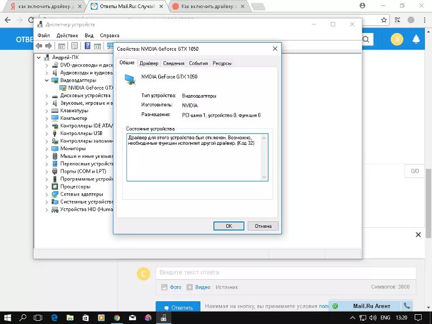Screen dimensions: 432x324
Task: Open the Chrome three-dot menu
Action: click(424, 20)
